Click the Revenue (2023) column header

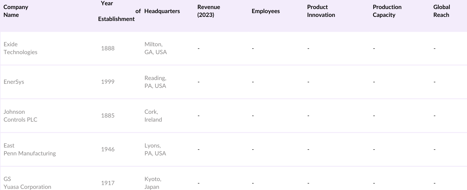(x=209, y=11)
